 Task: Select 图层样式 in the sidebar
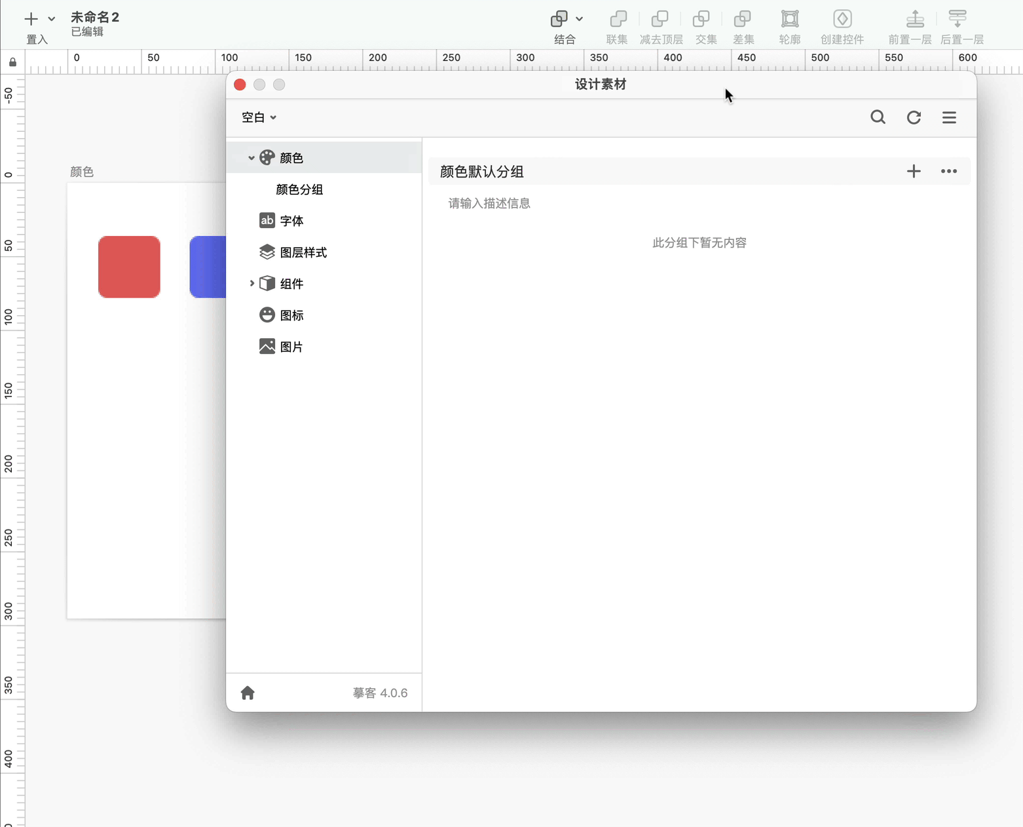(303, 252)
